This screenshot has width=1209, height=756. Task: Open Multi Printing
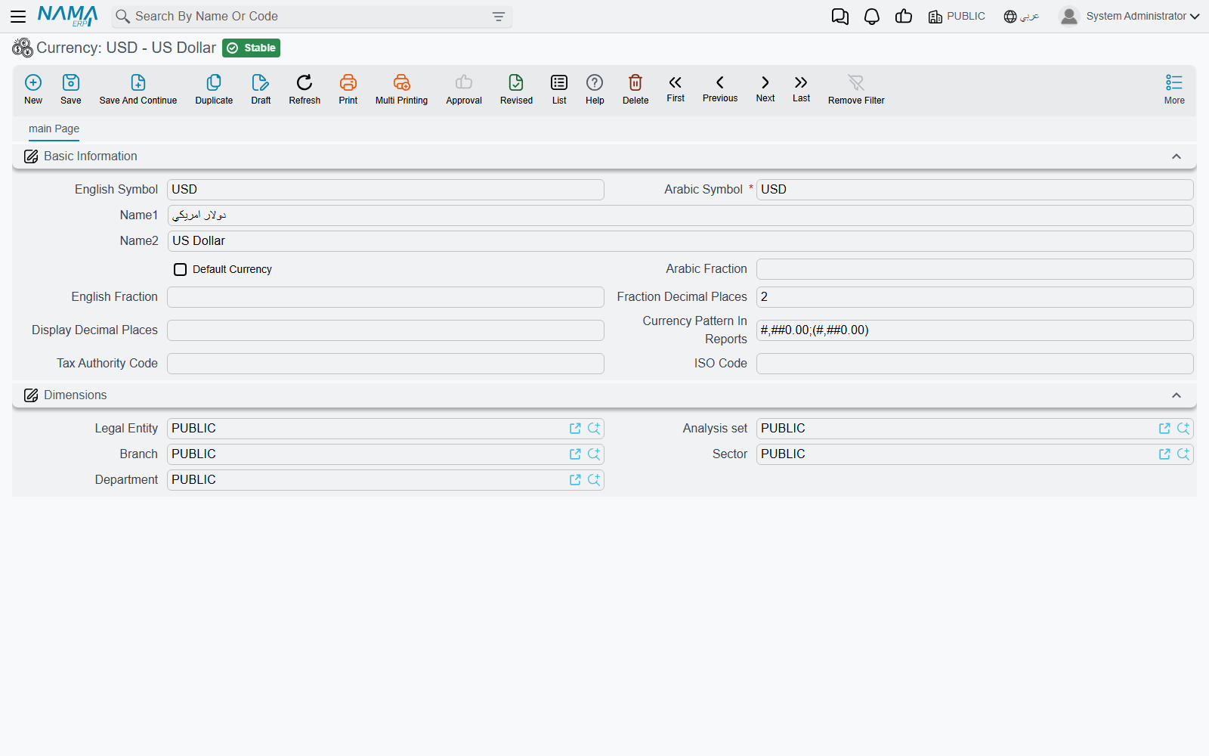[x=401, y=89]
